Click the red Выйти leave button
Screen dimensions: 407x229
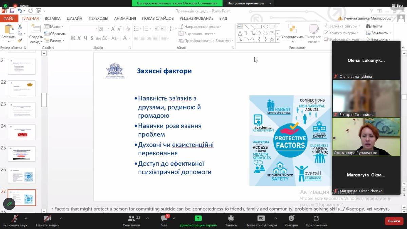394,221
